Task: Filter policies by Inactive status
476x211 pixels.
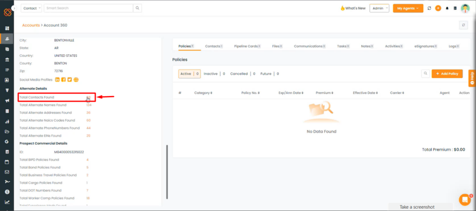Action: click(214, 74)
